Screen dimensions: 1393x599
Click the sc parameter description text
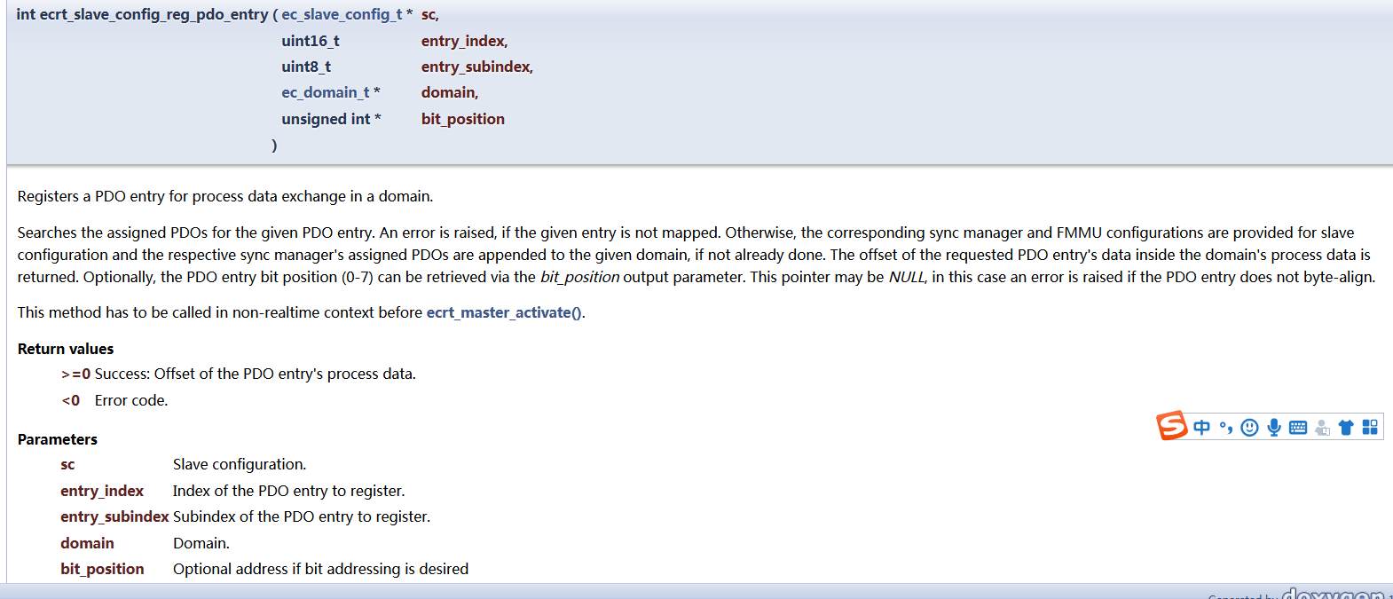point(238,464)
